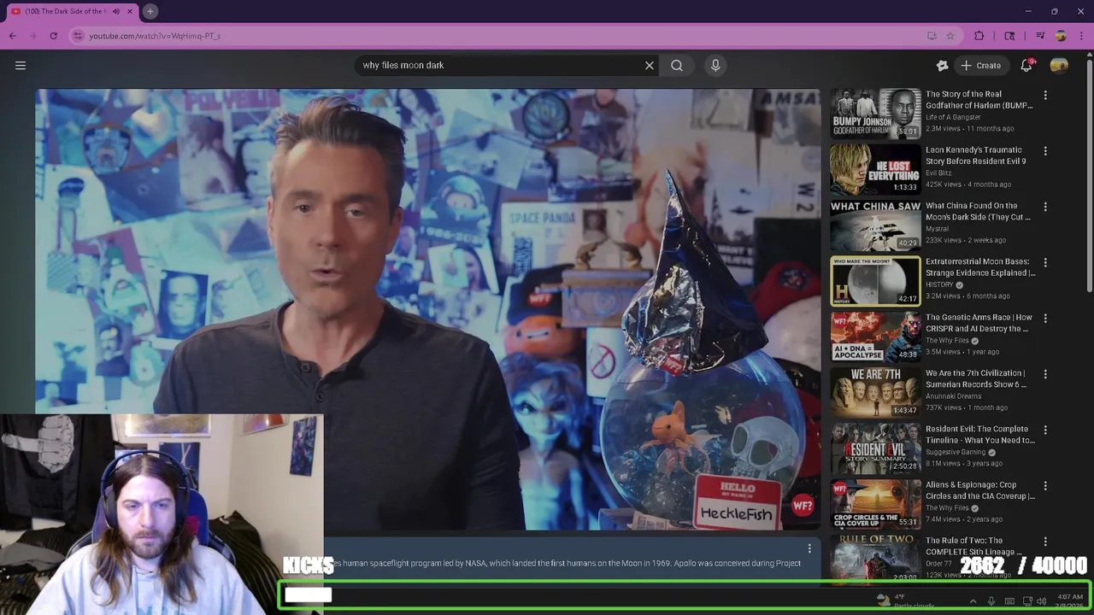This screenshot has width=1094, height=615.
Task: Open Chrome three-dot menu
Action: [x=1080, y=36]
